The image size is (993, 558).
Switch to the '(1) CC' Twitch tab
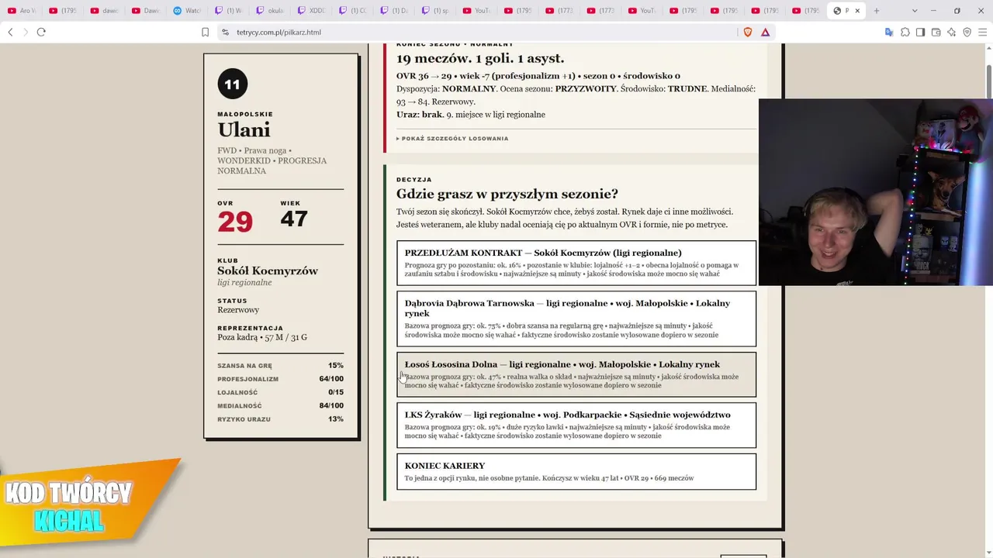coord(354,11)
